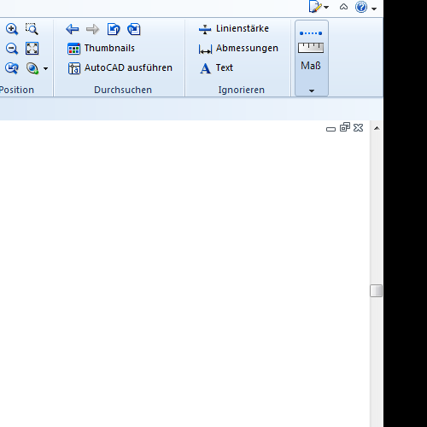This screenshot has height=427, width=427.
Task: Expand the Maß dropdown arrow
Action: 312,91
